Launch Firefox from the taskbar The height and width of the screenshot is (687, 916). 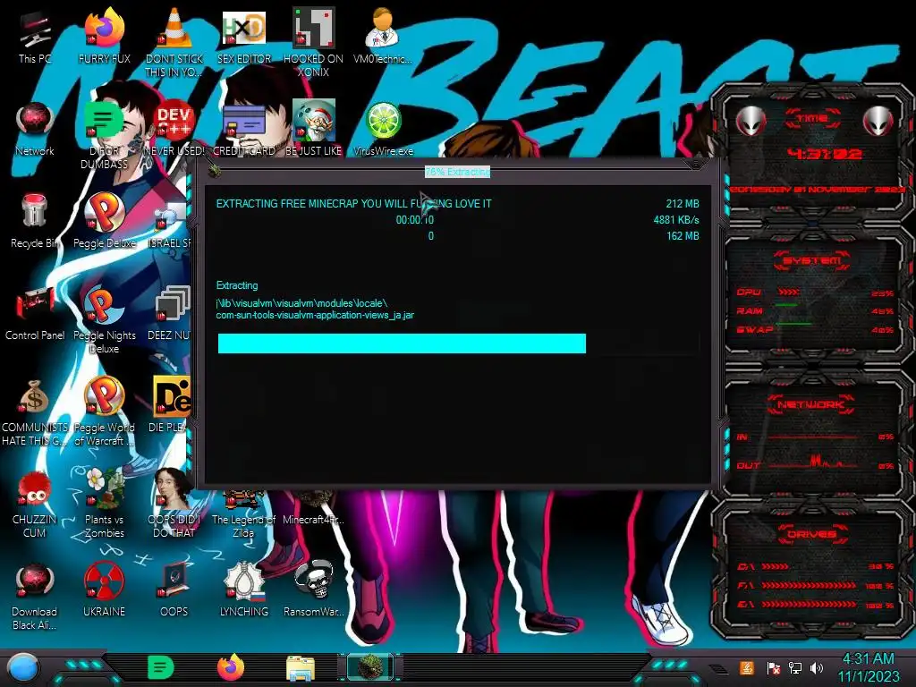(231, 667)
